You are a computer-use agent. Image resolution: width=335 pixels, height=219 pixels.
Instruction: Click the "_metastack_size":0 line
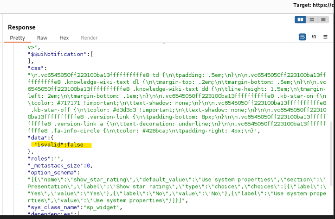point(60,166)
